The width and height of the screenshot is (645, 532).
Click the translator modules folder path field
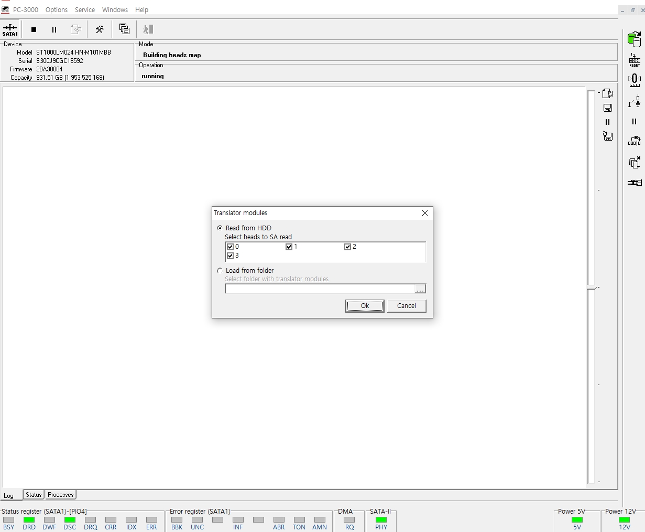coord(320,289)
